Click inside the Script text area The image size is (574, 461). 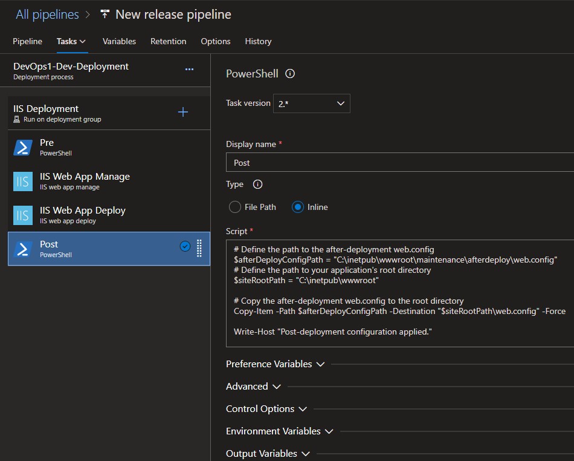[x=400, y=293]
